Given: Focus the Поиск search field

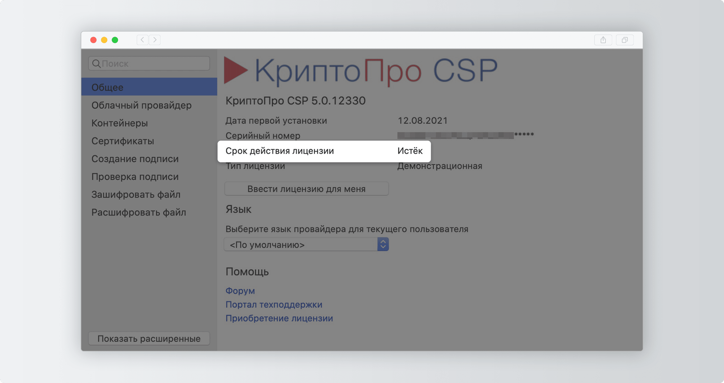Looking at the screenshot, I should tap(149, 64).
